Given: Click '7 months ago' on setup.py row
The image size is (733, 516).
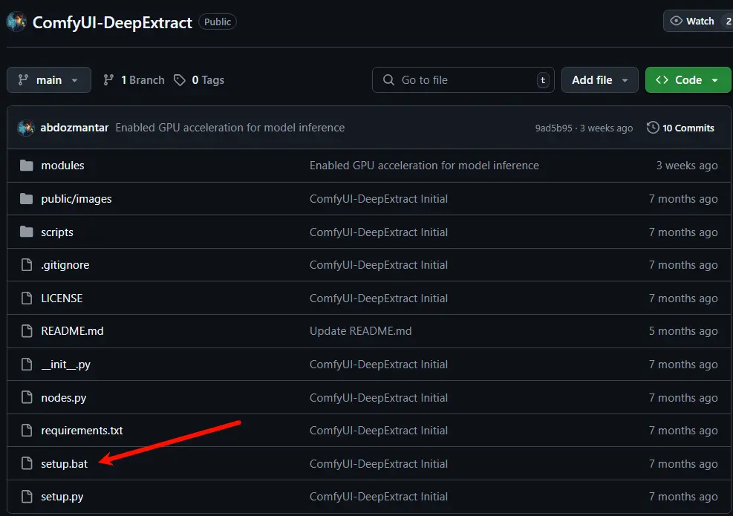Looking at the screenshot, I should [683, 497].
